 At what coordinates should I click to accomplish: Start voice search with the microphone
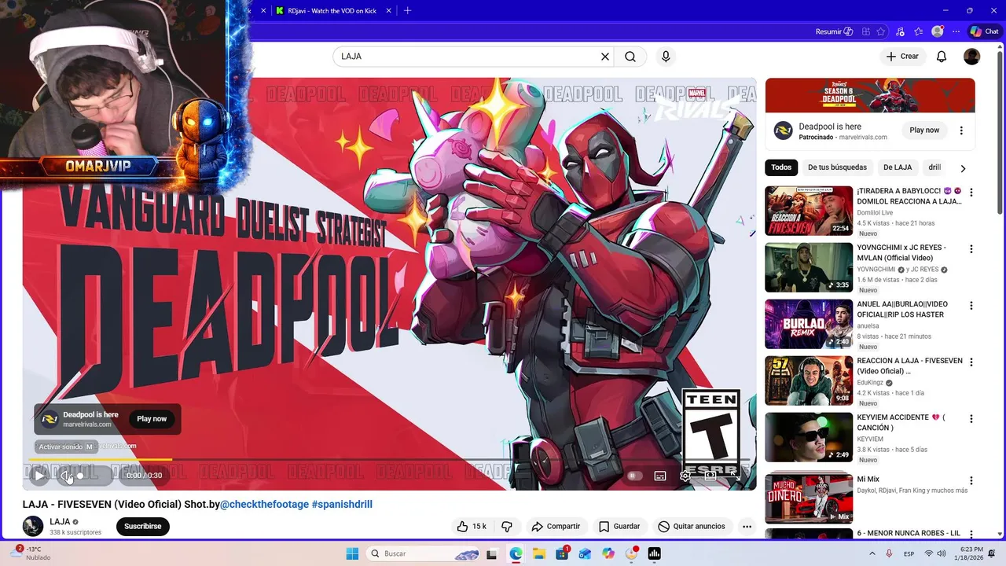coord(666,57)
